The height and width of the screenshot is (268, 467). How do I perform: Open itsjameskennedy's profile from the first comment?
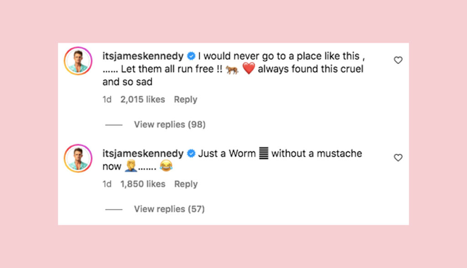(144, 56)
